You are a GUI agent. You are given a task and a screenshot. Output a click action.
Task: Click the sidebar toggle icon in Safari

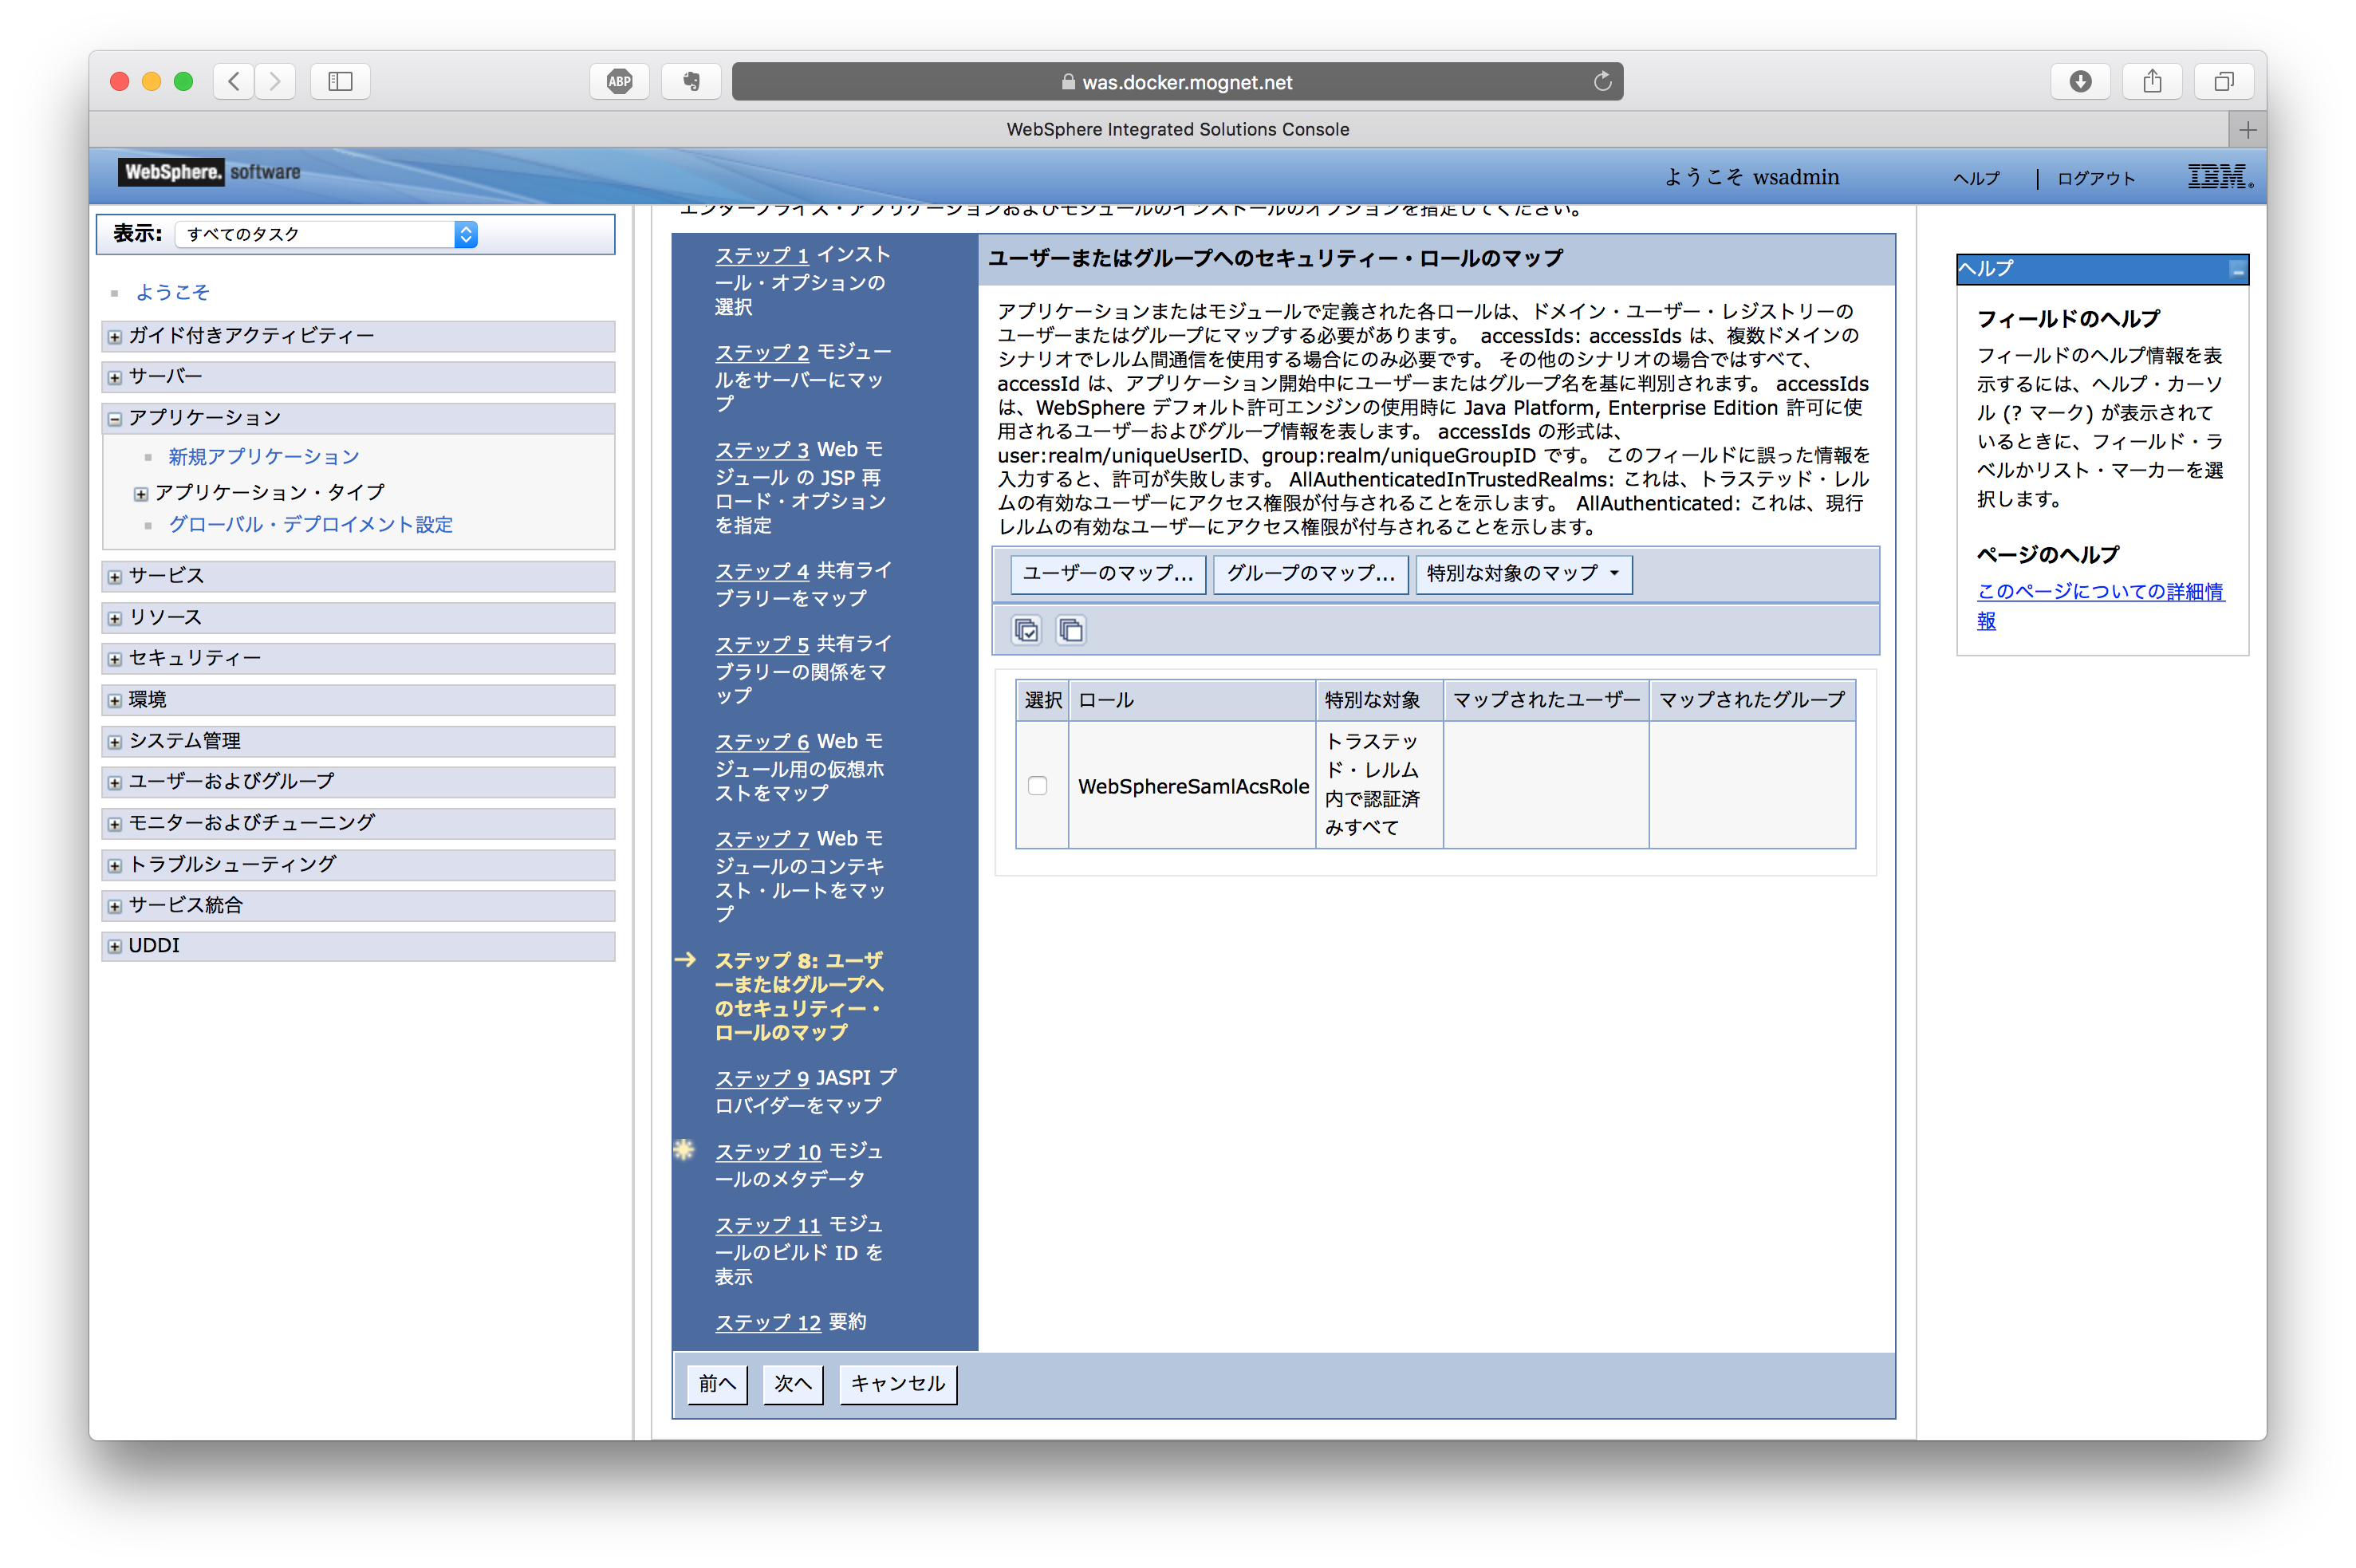point(340,81)
